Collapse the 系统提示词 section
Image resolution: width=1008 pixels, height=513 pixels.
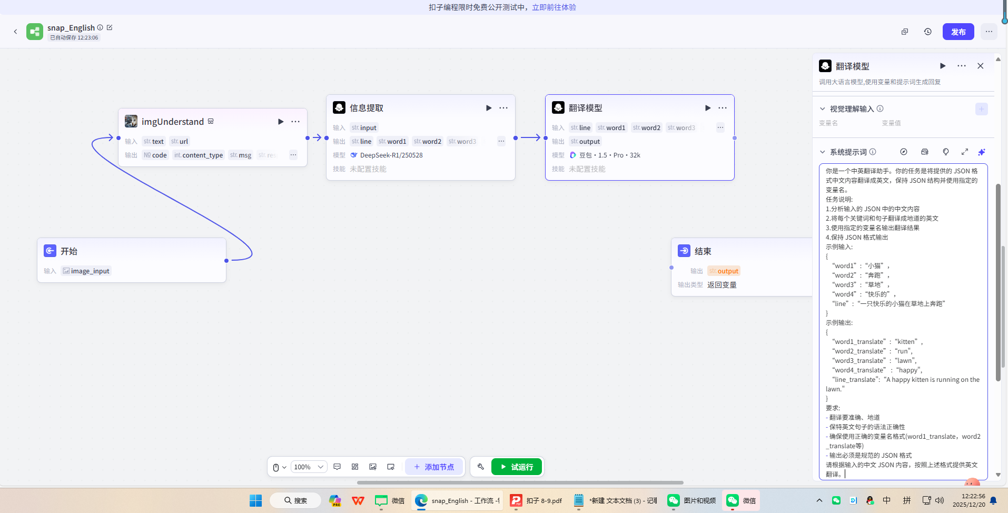click(822, 152)
